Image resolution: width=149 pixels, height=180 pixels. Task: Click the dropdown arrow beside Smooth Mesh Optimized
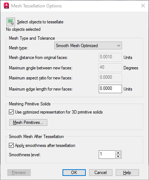[x=119, y=46]
